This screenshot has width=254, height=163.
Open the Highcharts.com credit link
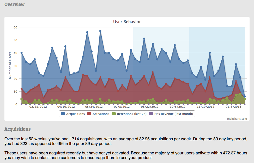point(237,119)
